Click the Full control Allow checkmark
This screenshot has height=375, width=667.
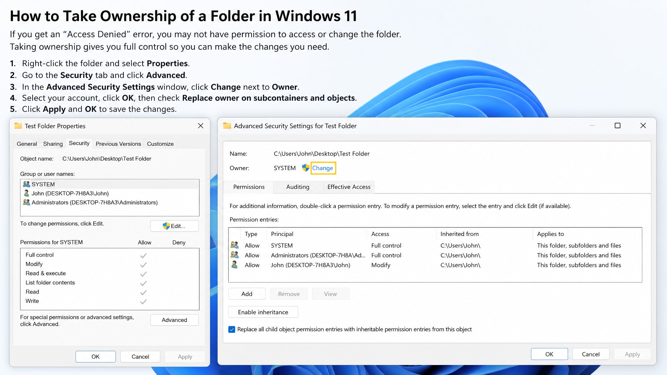pos(143,256)
